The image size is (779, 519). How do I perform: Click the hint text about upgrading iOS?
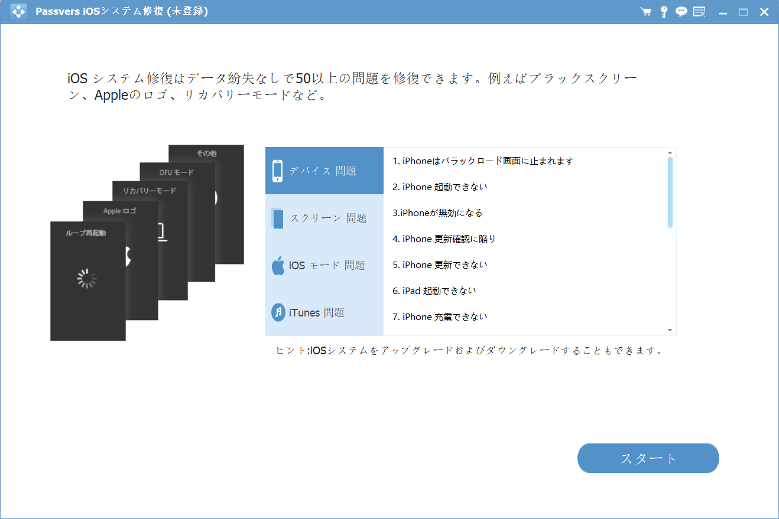(x=469, y=350)
